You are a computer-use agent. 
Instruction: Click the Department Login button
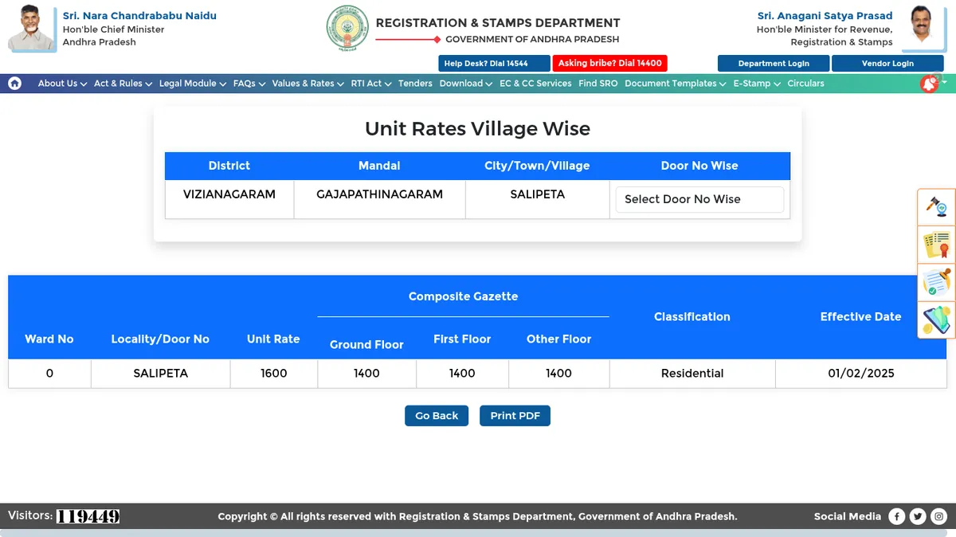tap(773, 63)
